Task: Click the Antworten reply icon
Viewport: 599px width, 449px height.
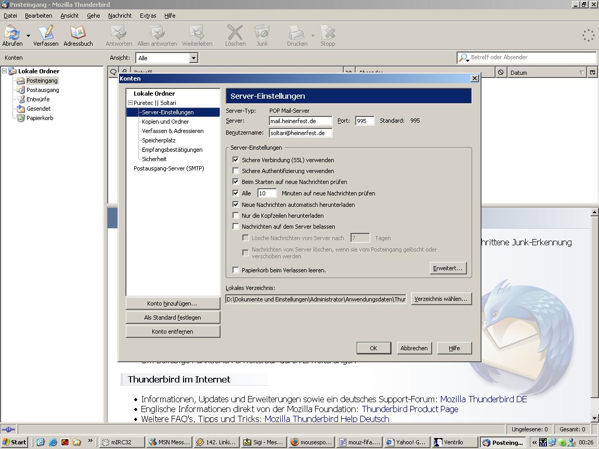Action: tap(119, 32)
